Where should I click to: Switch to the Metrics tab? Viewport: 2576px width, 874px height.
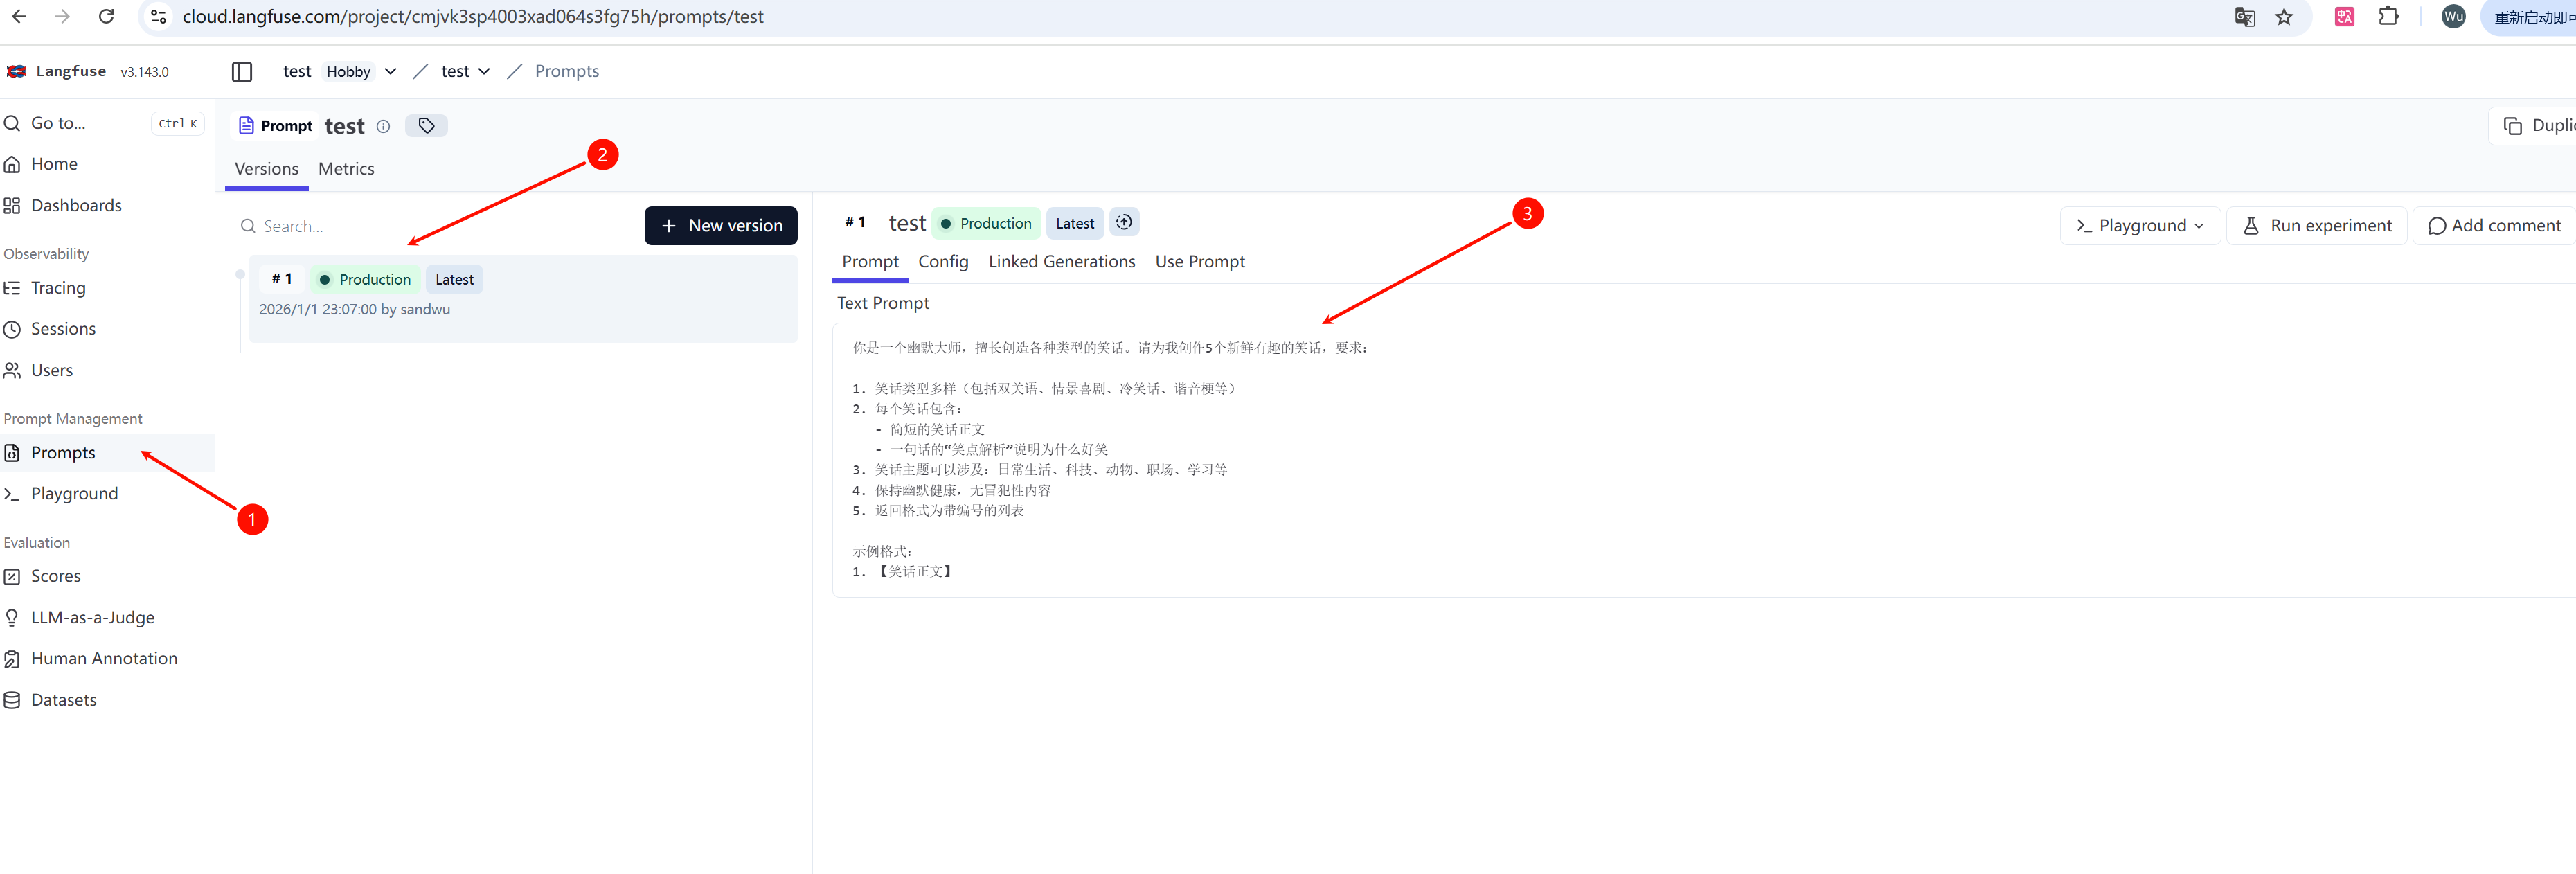pos(346,169)
